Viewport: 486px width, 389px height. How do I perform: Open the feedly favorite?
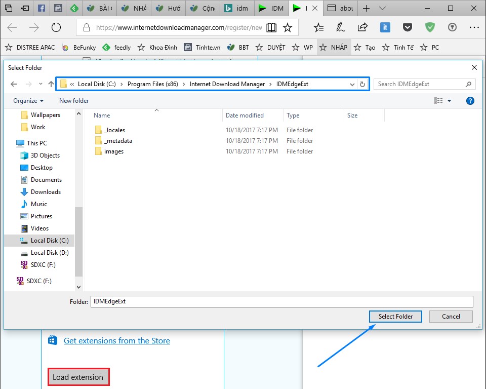pos(116,48)
